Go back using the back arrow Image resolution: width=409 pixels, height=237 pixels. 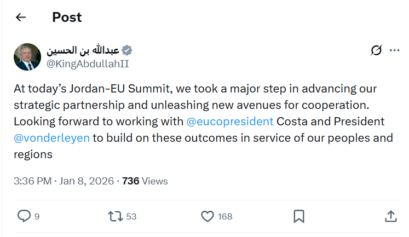(x=21, y=18)
